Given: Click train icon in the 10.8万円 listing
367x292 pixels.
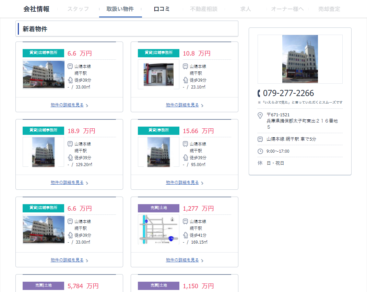Looking at the screenshot, I should (x=185, y=67).
